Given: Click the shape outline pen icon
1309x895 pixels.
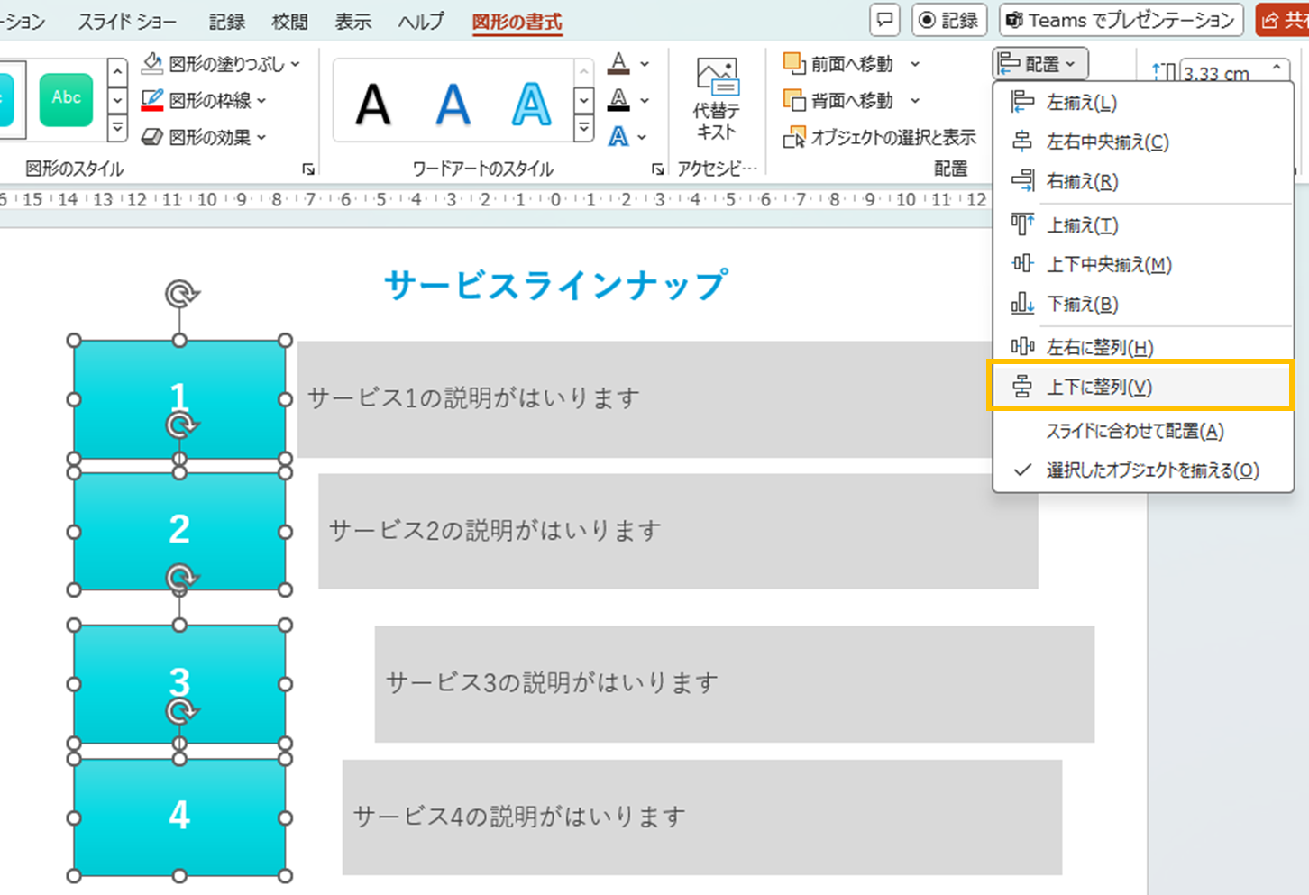Looking at the screenshot, I should 152,100.
